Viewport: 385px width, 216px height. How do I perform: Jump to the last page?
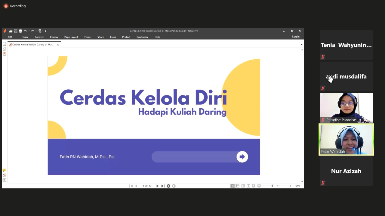[x=163, y=186]
